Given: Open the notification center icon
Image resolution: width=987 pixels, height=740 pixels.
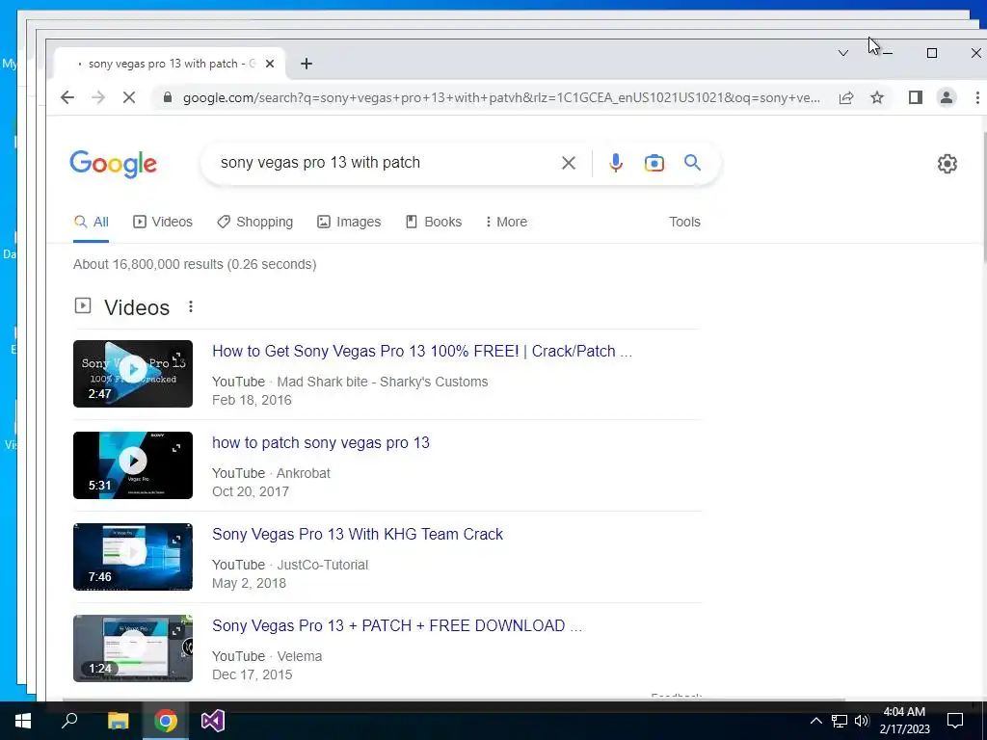Looking at the screenshot, I should point(955,721).
